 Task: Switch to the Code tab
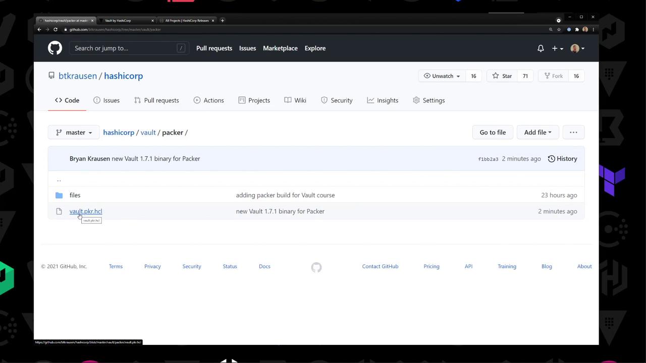pyautogui.click(x=67, y=100)
